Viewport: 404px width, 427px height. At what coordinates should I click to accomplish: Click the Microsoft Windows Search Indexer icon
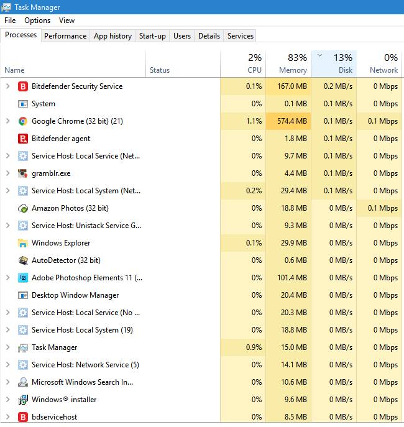click(23, 382)
